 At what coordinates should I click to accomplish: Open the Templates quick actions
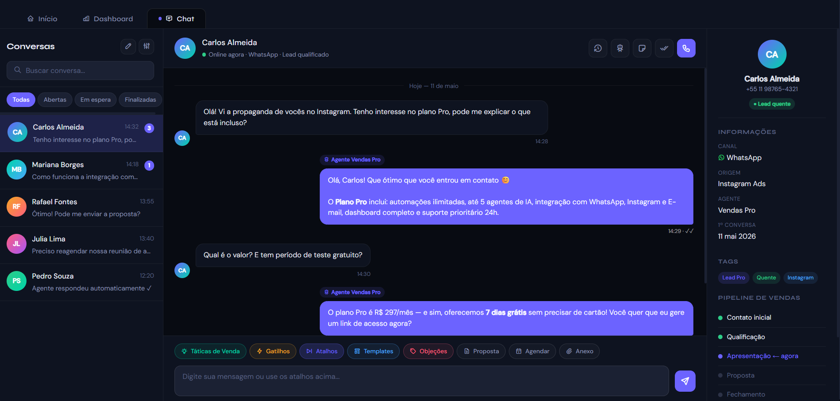[x=374, y=351]
